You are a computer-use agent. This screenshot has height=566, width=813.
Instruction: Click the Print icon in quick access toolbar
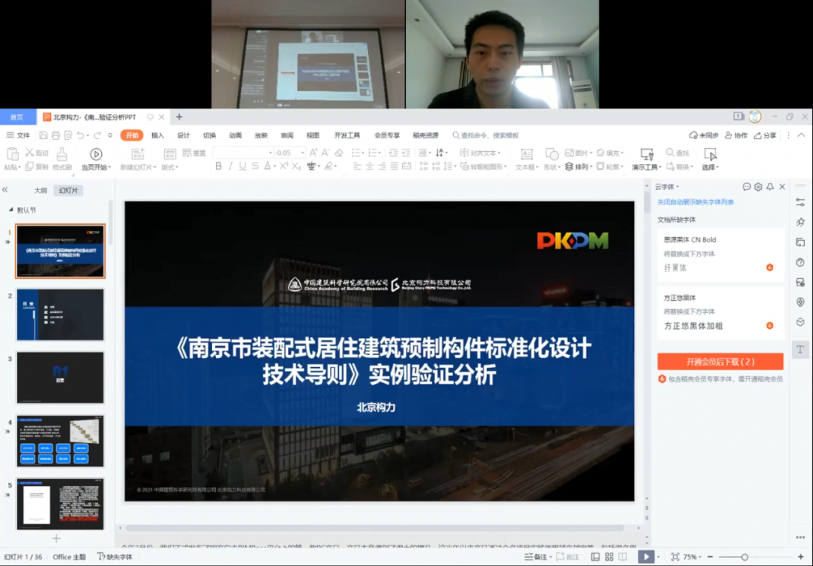[56, 135]
